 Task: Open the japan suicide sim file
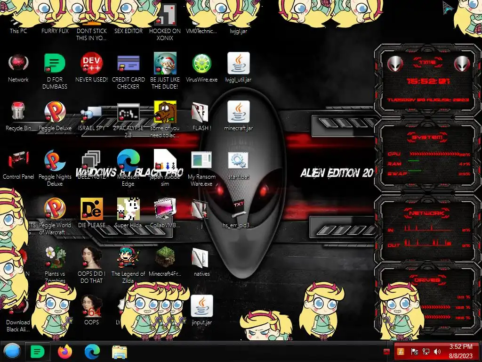[165, 160]
